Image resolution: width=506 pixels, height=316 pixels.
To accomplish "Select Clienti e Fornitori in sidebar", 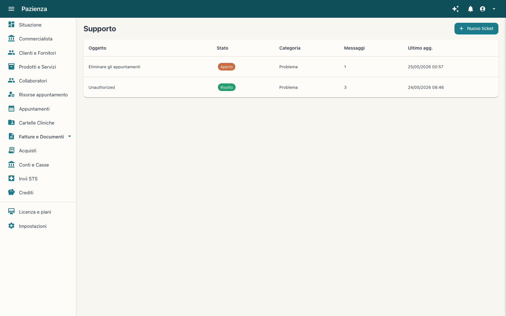I will (38, 53).
